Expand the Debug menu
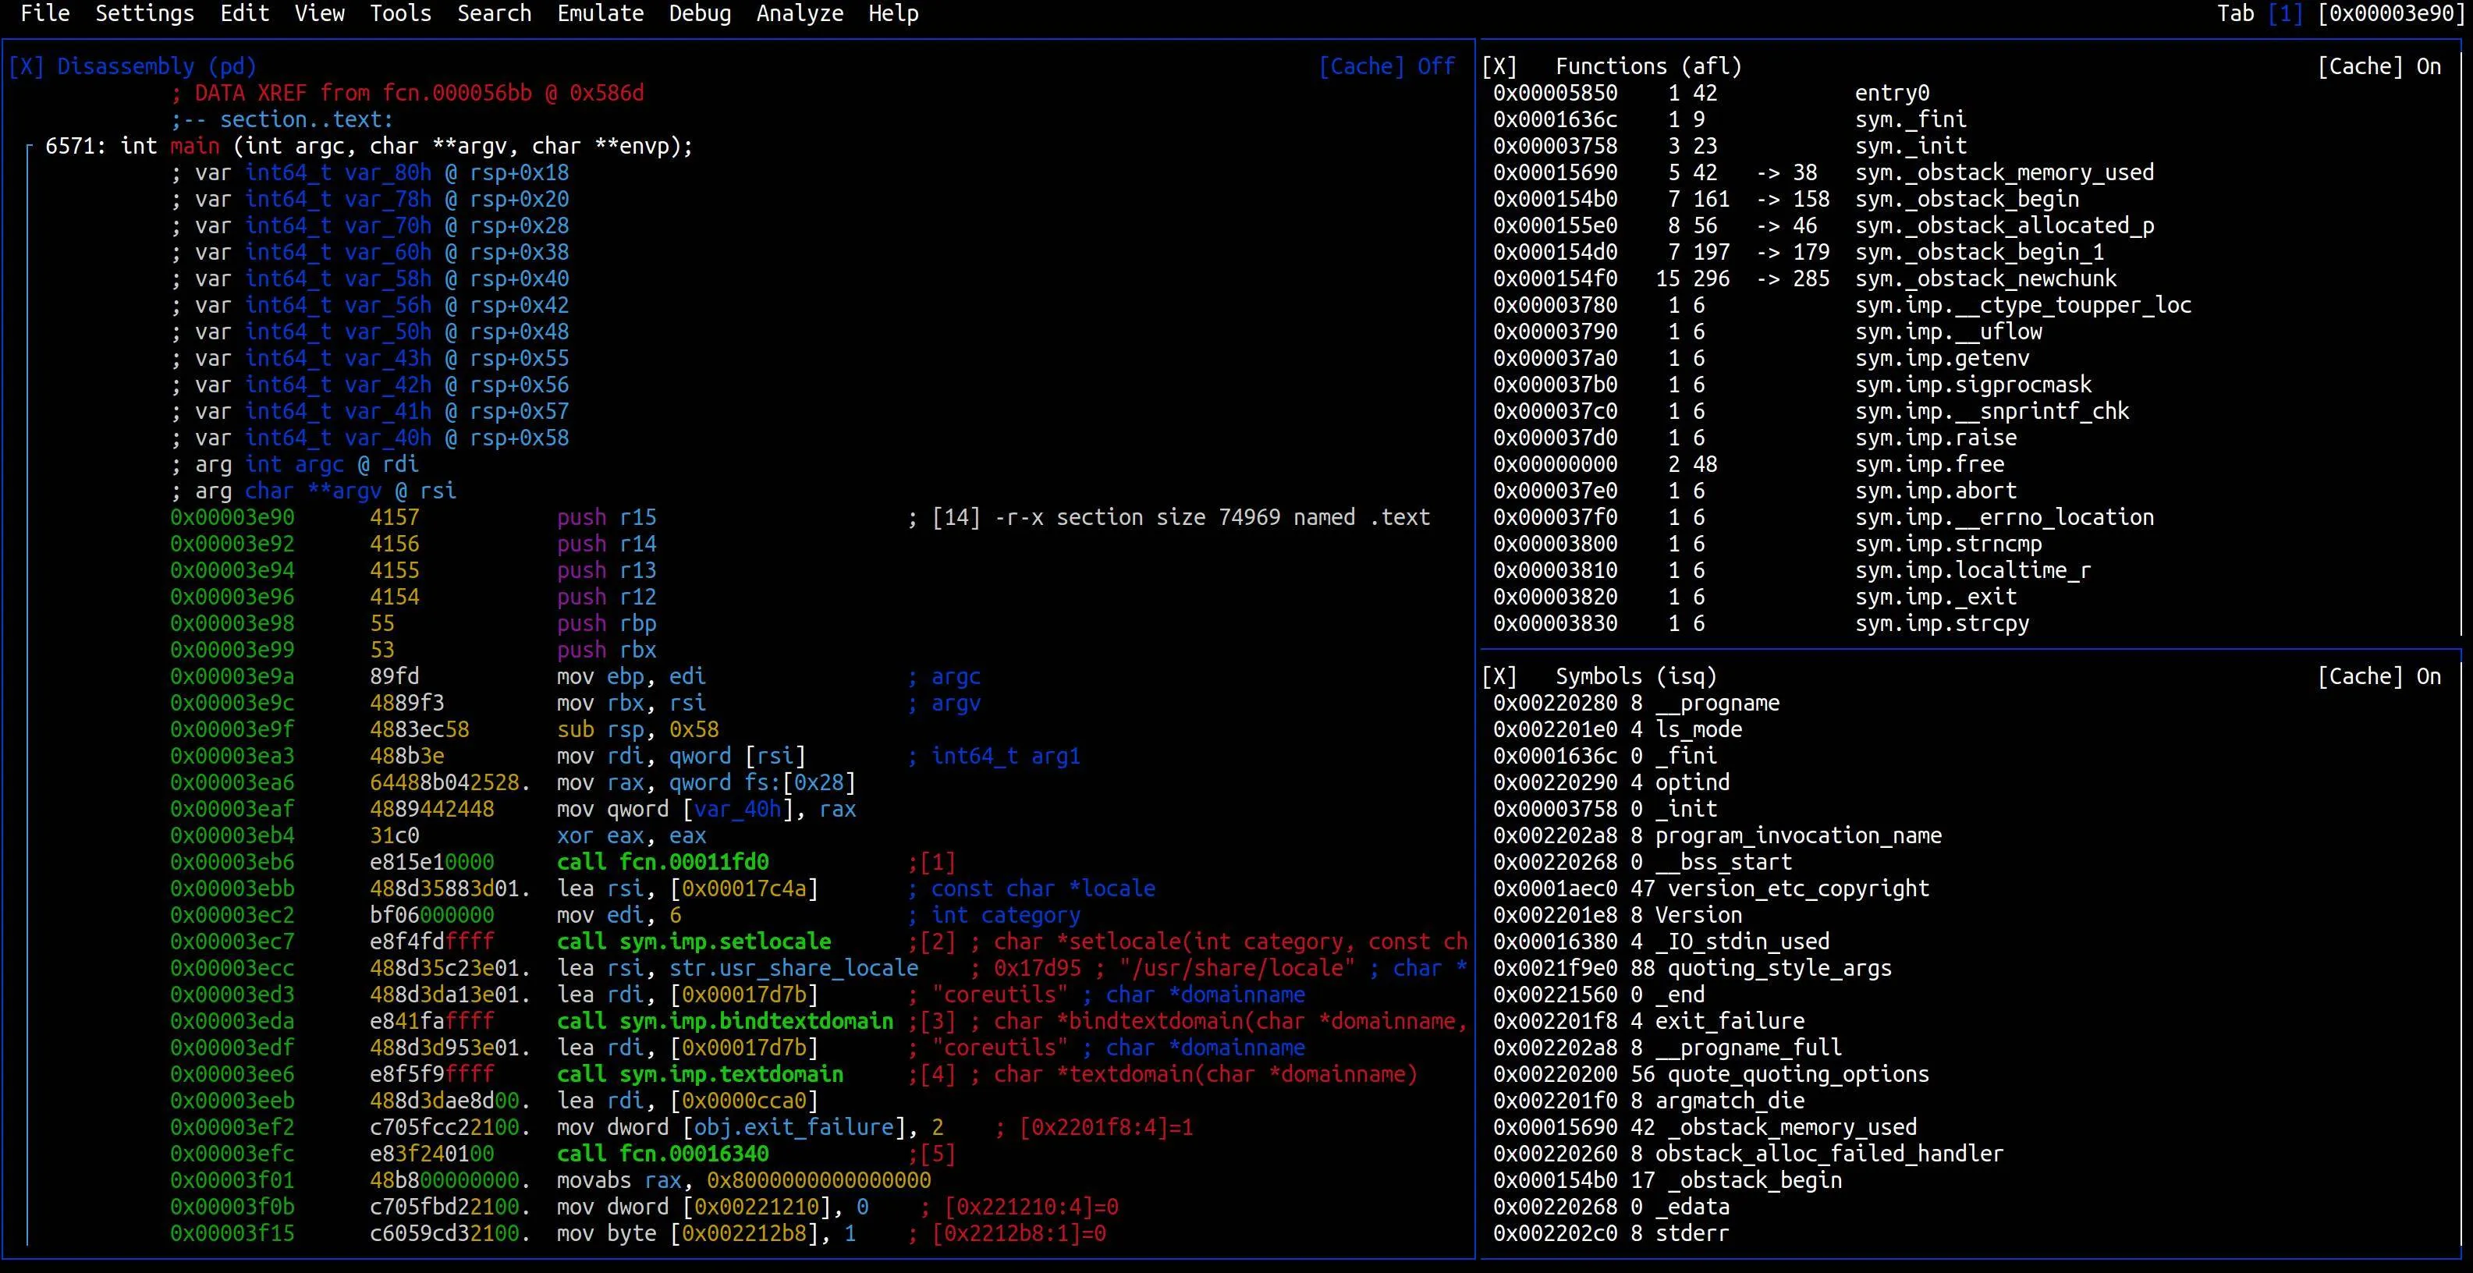 (x=699, y=13)
